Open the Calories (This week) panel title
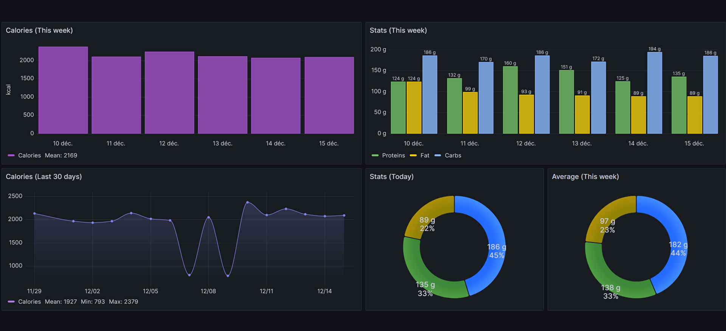 point(39,31)
